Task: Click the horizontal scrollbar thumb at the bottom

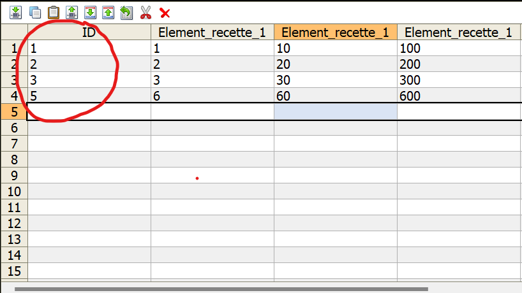Action: click(x=221, y=289)
